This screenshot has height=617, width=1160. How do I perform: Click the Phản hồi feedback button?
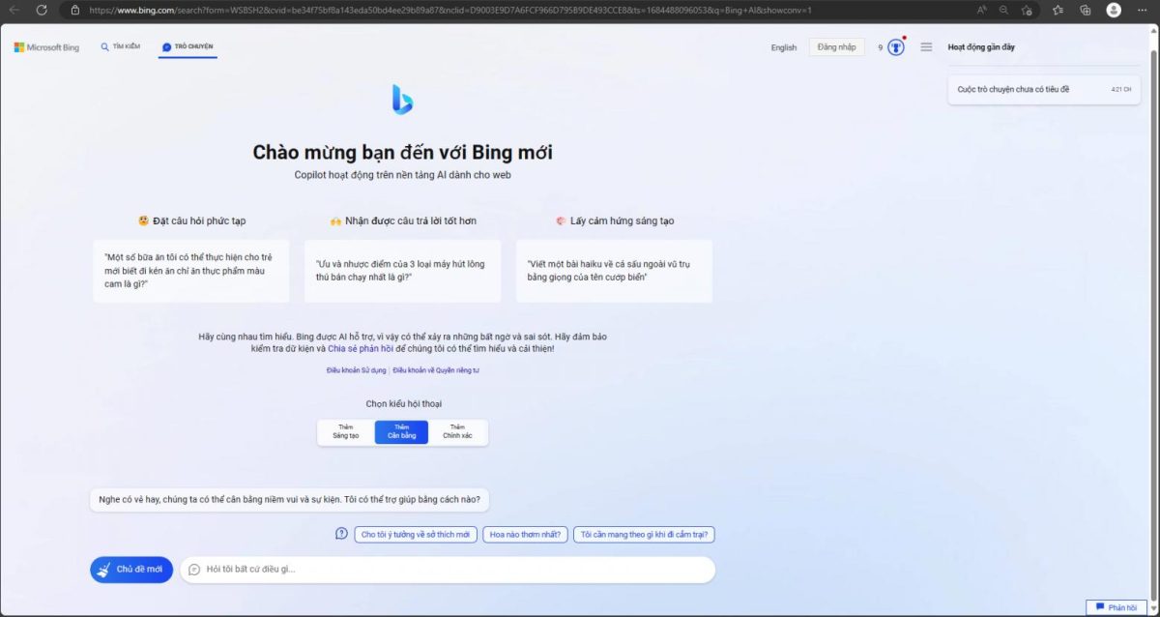(1116, 607)
